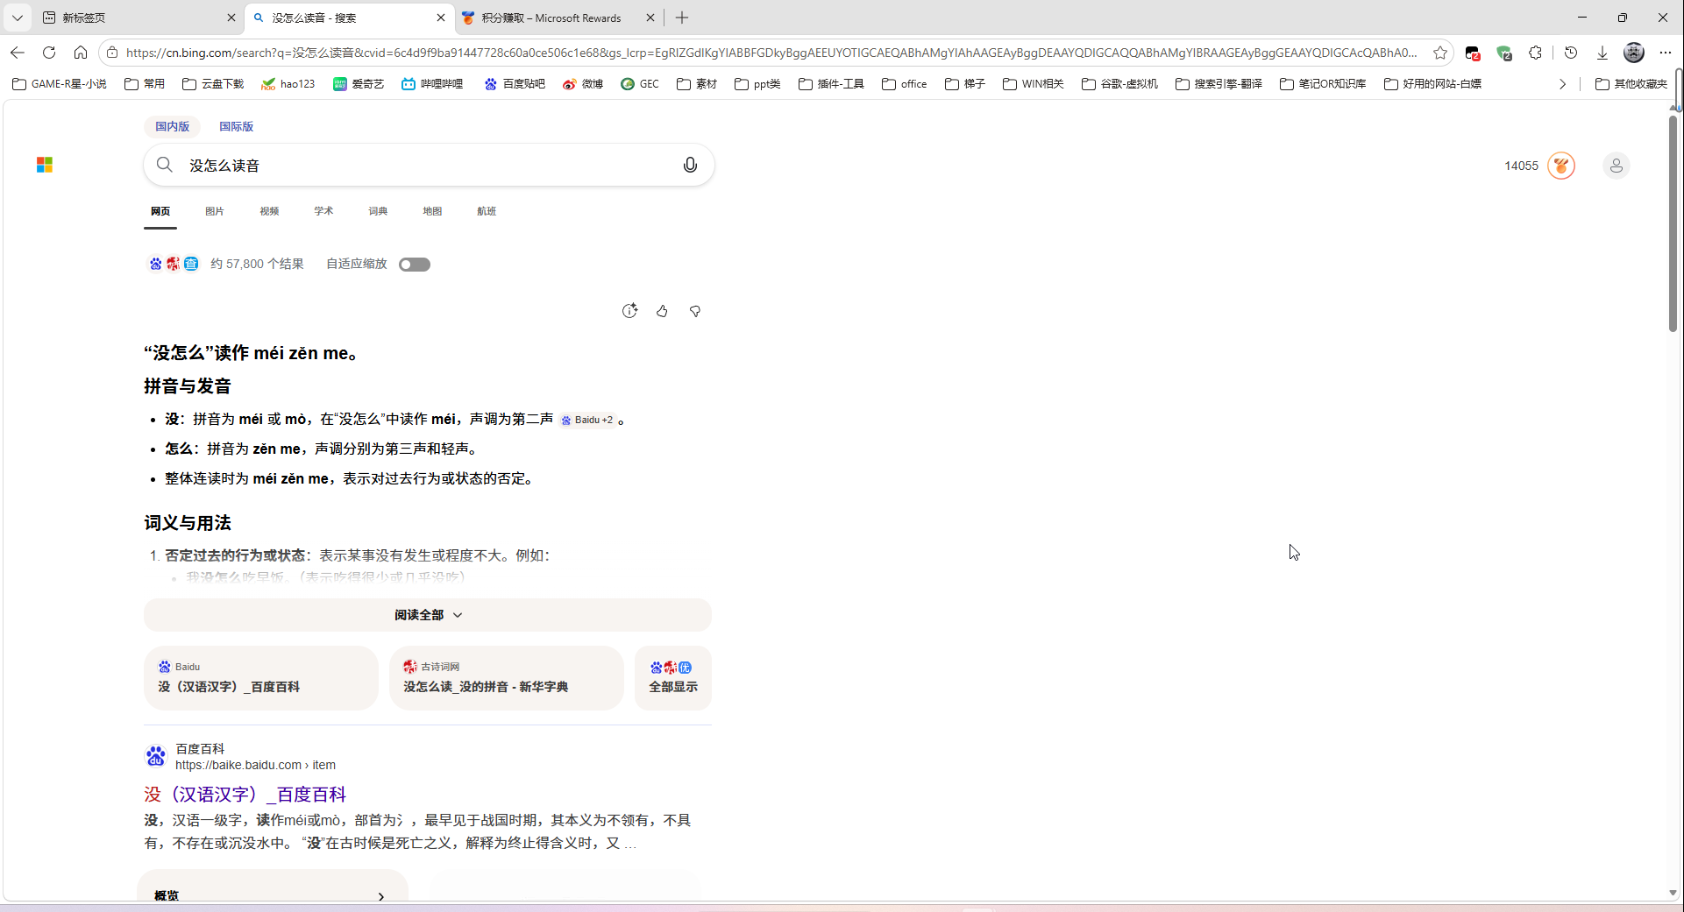Click the page vertical scrollbar thumb
This screenshot has width=1684, height=912.
[x=1673, y=223]
